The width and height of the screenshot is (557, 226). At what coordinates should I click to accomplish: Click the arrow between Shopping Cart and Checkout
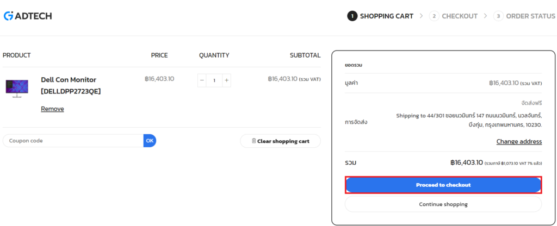click(x=421, y=16)
